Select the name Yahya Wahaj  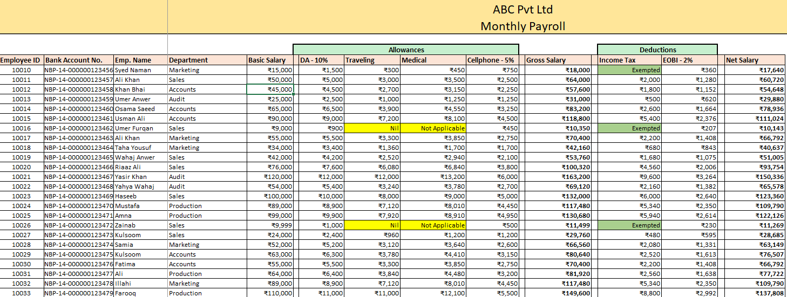[x=141, y=187]
